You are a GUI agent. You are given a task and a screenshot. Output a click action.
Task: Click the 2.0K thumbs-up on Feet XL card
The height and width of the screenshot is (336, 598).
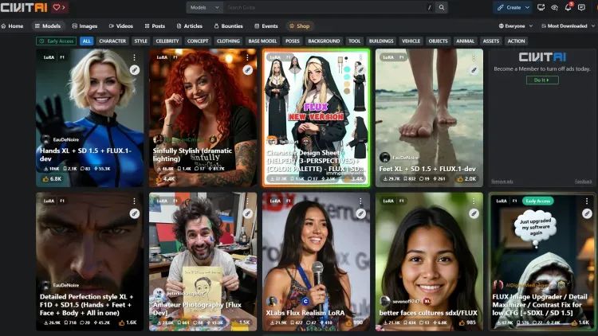pyautogui.click(x=466, y=178)
